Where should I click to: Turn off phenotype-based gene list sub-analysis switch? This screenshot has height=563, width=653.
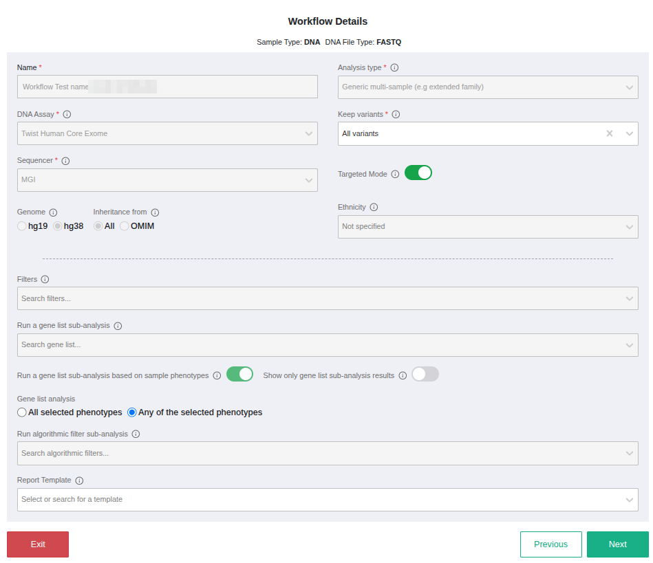(239, 375)
